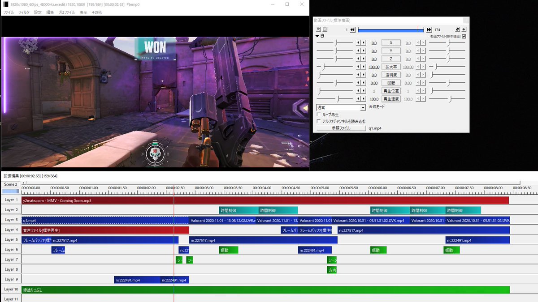Increase 回転 value with right arrow
This screenshot has height=302, width=538.
(x=363, y=83)
